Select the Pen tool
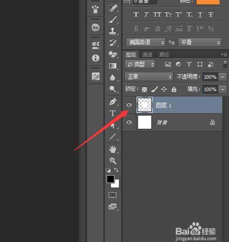The width and height of the screenshot is (229, 242). pos(113,102)
